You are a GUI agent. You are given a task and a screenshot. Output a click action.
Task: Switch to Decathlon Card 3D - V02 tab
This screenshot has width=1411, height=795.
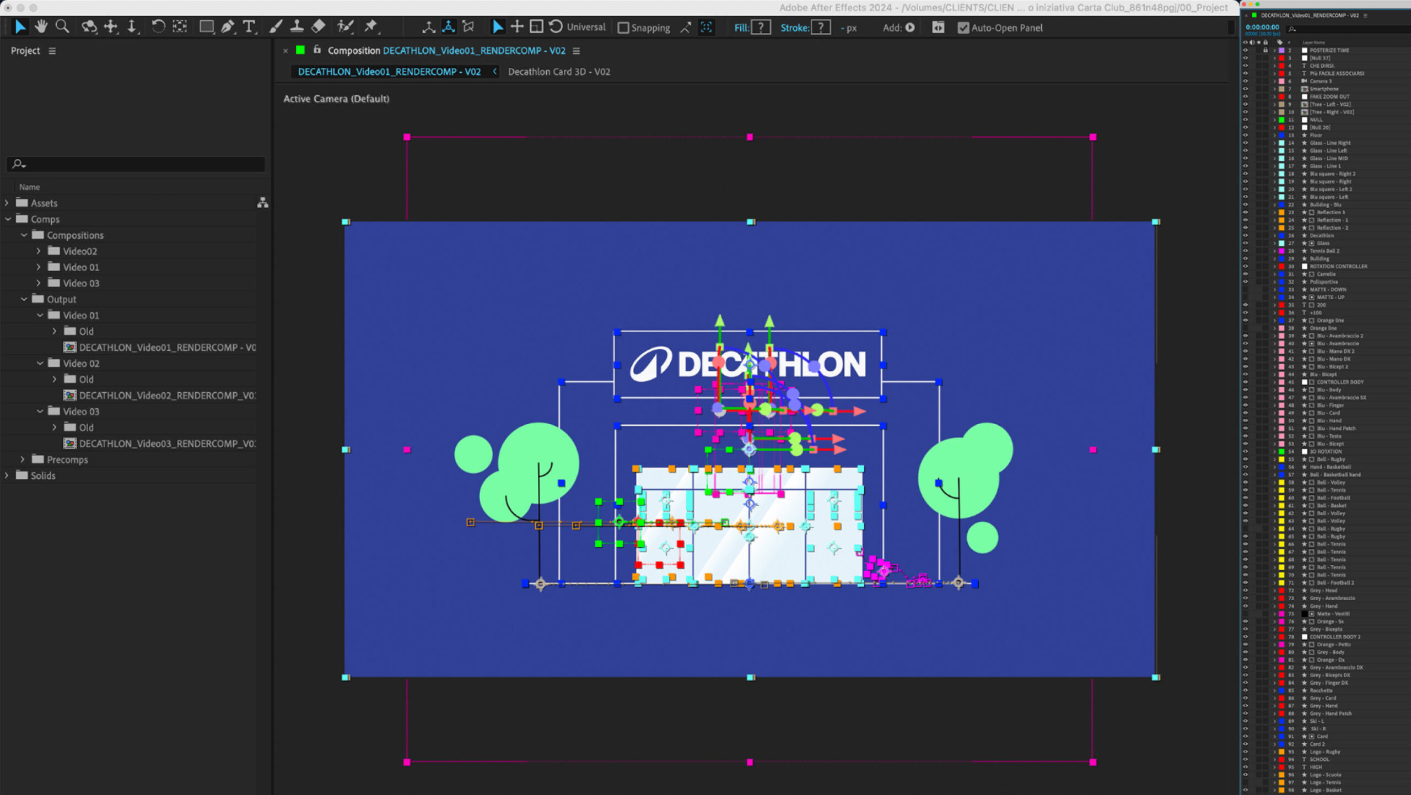[559, 72]
